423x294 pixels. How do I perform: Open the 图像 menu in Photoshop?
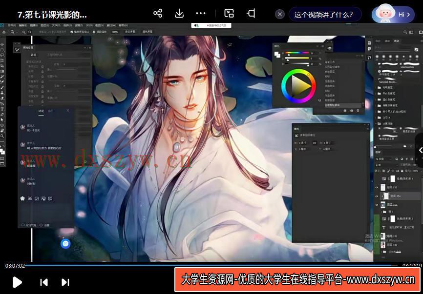(x=34, y=25)
